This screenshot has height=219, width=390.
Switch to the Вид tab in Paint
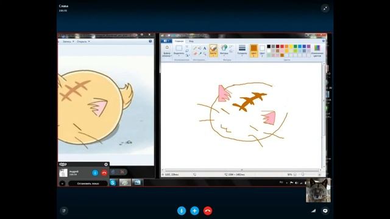pyautogui.click(x=191, y=41)
